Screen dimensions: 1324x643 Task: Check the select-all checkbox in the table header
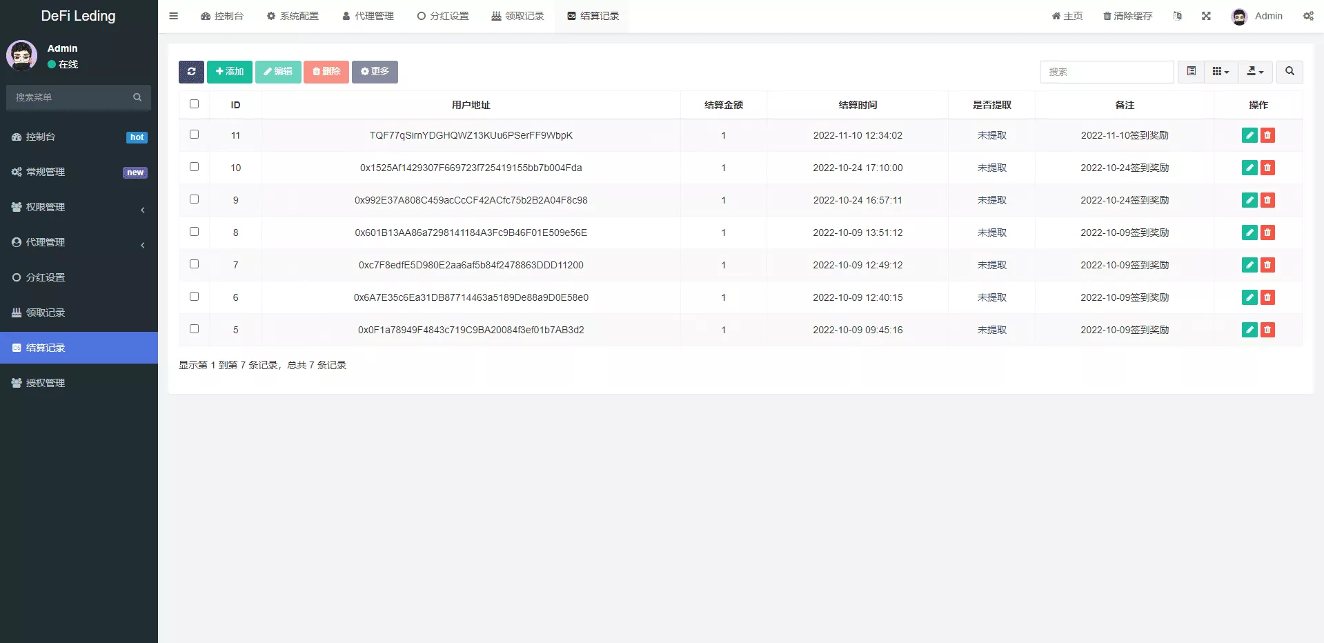click(194, 103)
